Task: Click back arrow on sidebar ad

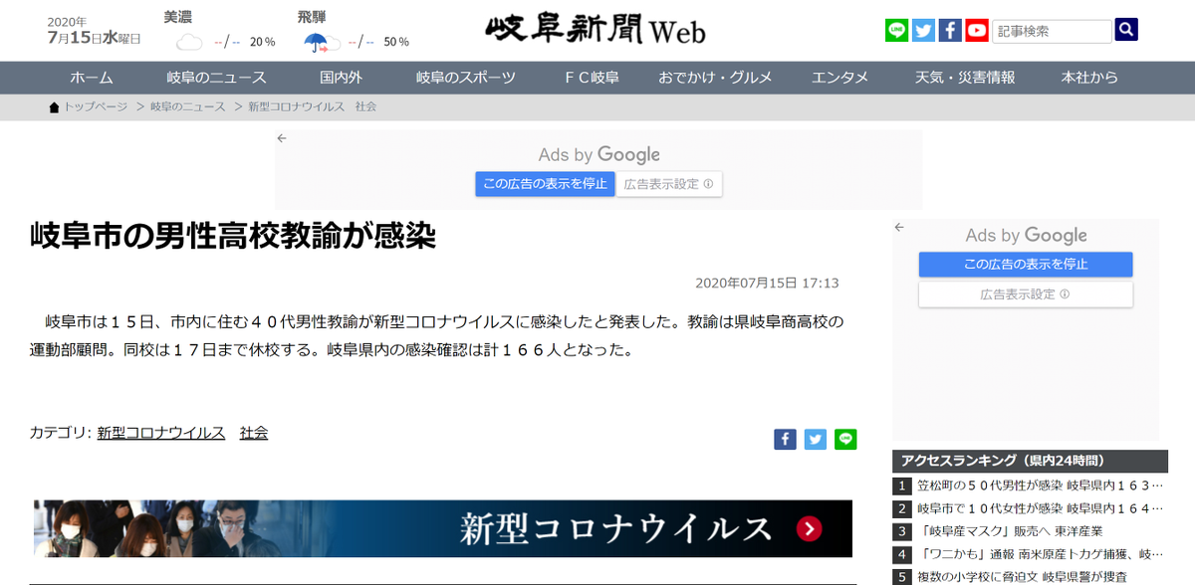Action: click(x=898, y=227)
